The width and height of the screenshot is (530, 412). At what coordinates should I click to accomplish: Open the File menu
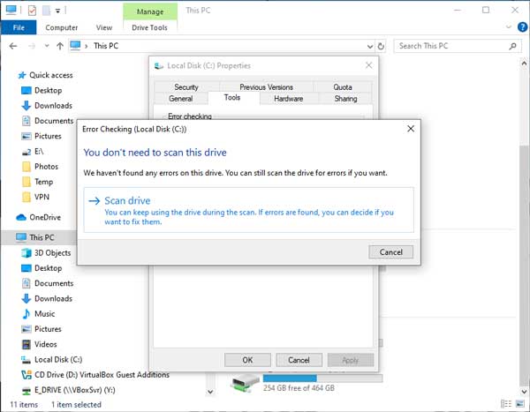tap(19, 27)
